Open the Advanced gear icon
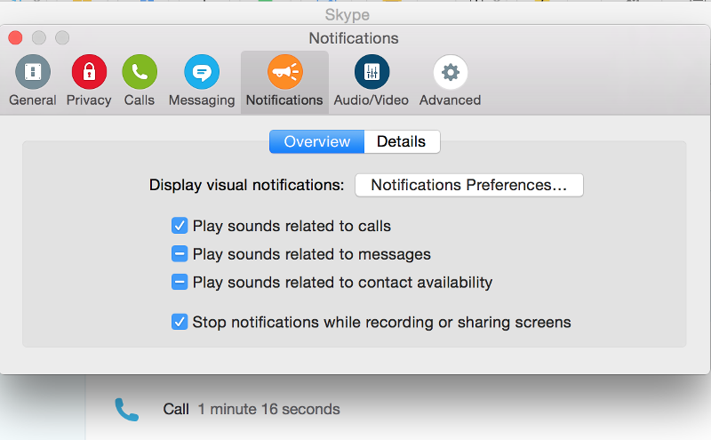 pyautogui.click(x=450, y=73)
